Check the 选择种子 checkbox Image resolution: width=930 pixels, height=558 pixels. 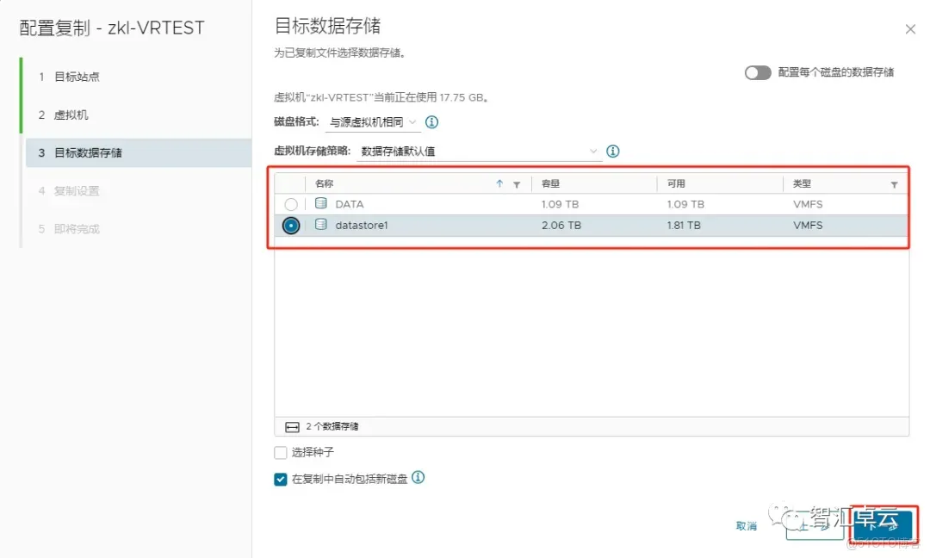click(281, 452)
